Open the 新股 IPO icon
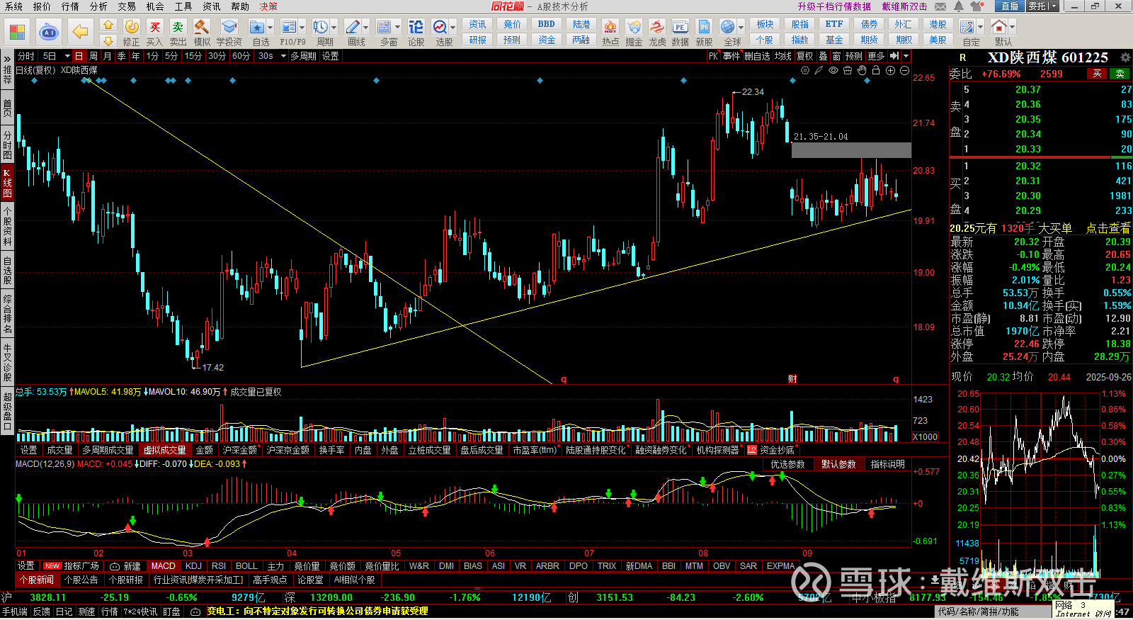This screenshot has height=620, width=1133. [704, 27]
